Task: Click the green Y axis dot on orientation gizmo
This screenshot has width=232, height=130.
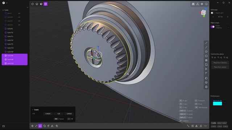Action: point(204,16)
